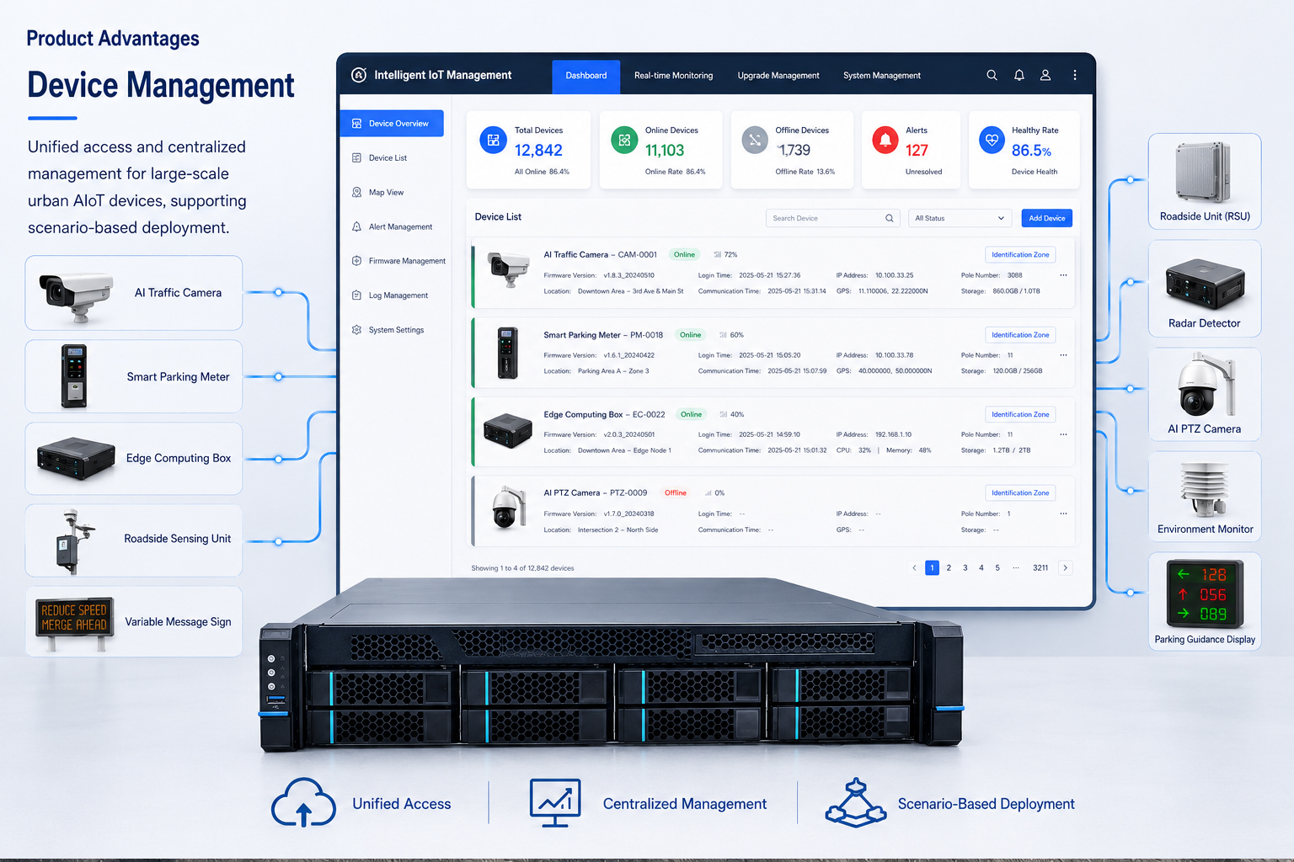Go to page 3 in pagination
Viewport: 1294px width, 862px height.
click(x=965, y=567)
